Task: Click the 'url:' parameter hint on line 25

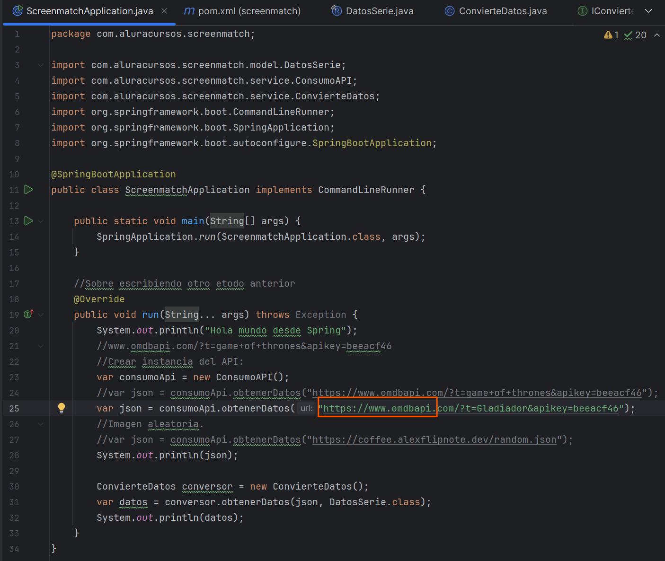Action: 307,408
